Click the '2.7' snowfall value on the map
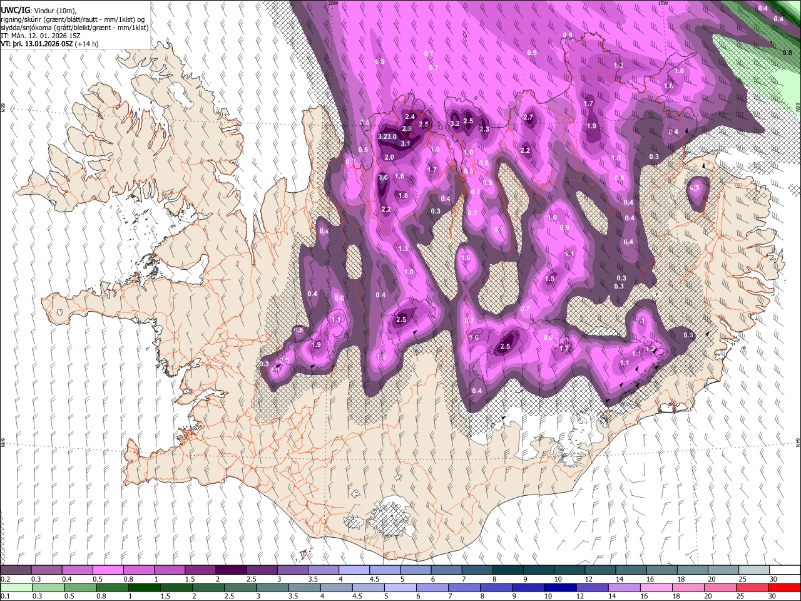Screen dimensions: 801x601 528,117
